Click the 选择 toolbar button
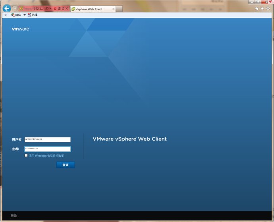 coord(33,15)
